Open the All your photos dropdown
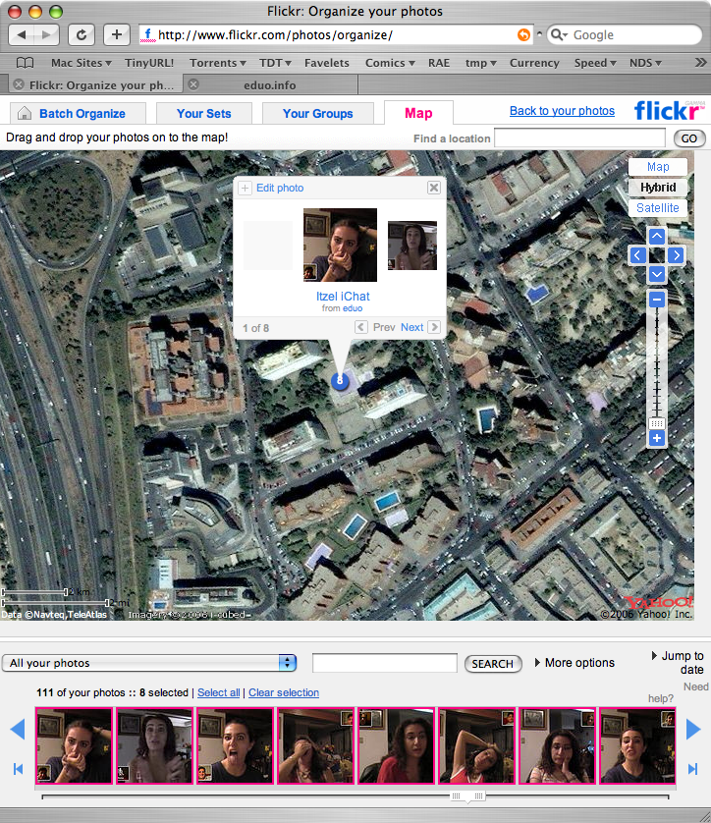The image size is (711, 823). coord(149,663)
